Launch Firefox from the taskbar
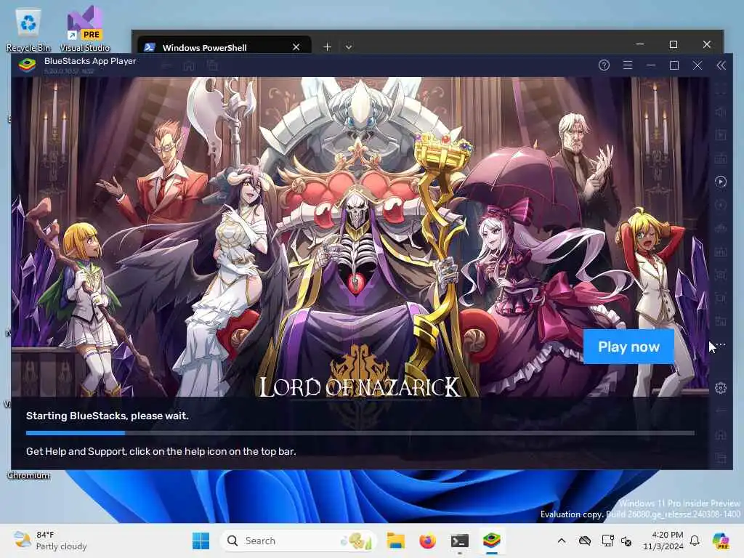 [x=427, y=541]
